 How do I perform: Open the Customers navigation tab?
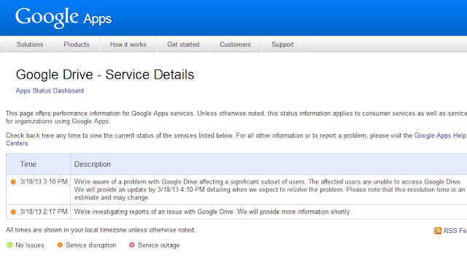[235, 44]
